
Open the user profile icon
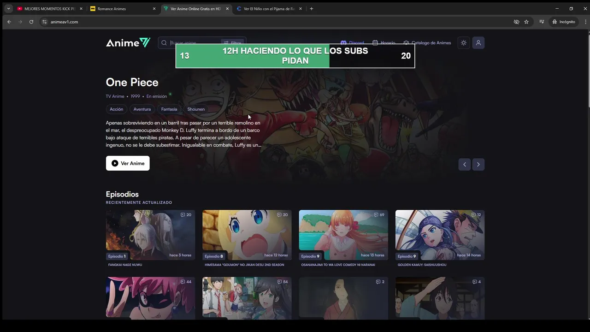[x=478, y=43]
